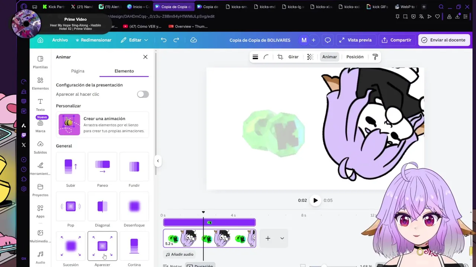Image resolution: width=476 pixels, height=267 pixels.
Task: Add a new page with plus
Action: pos(268,238)
